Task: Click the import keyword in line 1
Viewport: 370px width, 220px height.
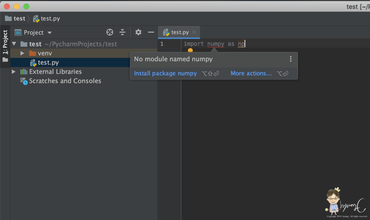Action: 194,44
